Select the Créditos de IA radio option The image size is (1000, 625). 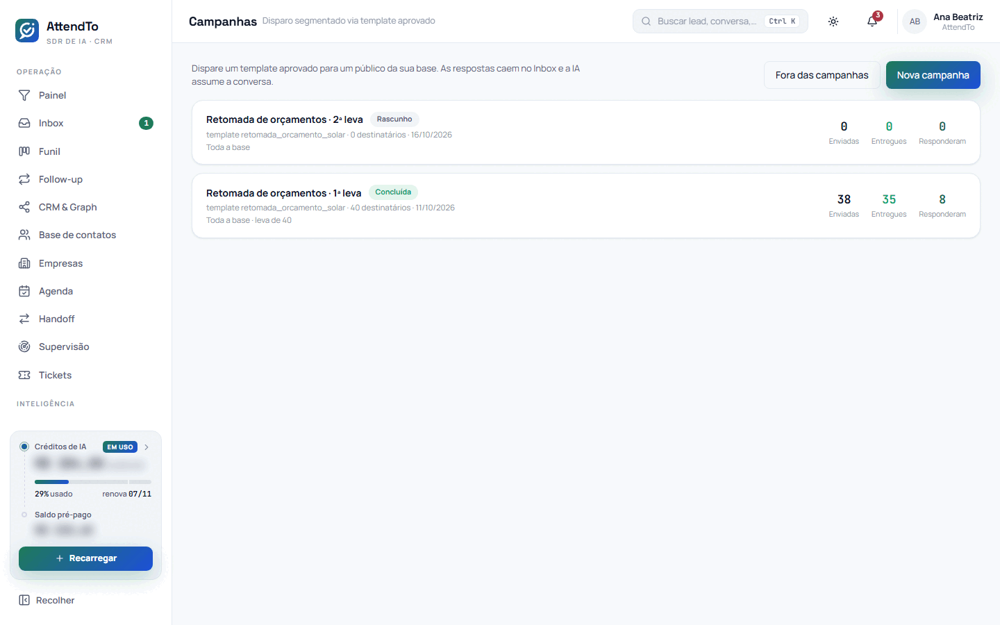[x=24, y=447]
